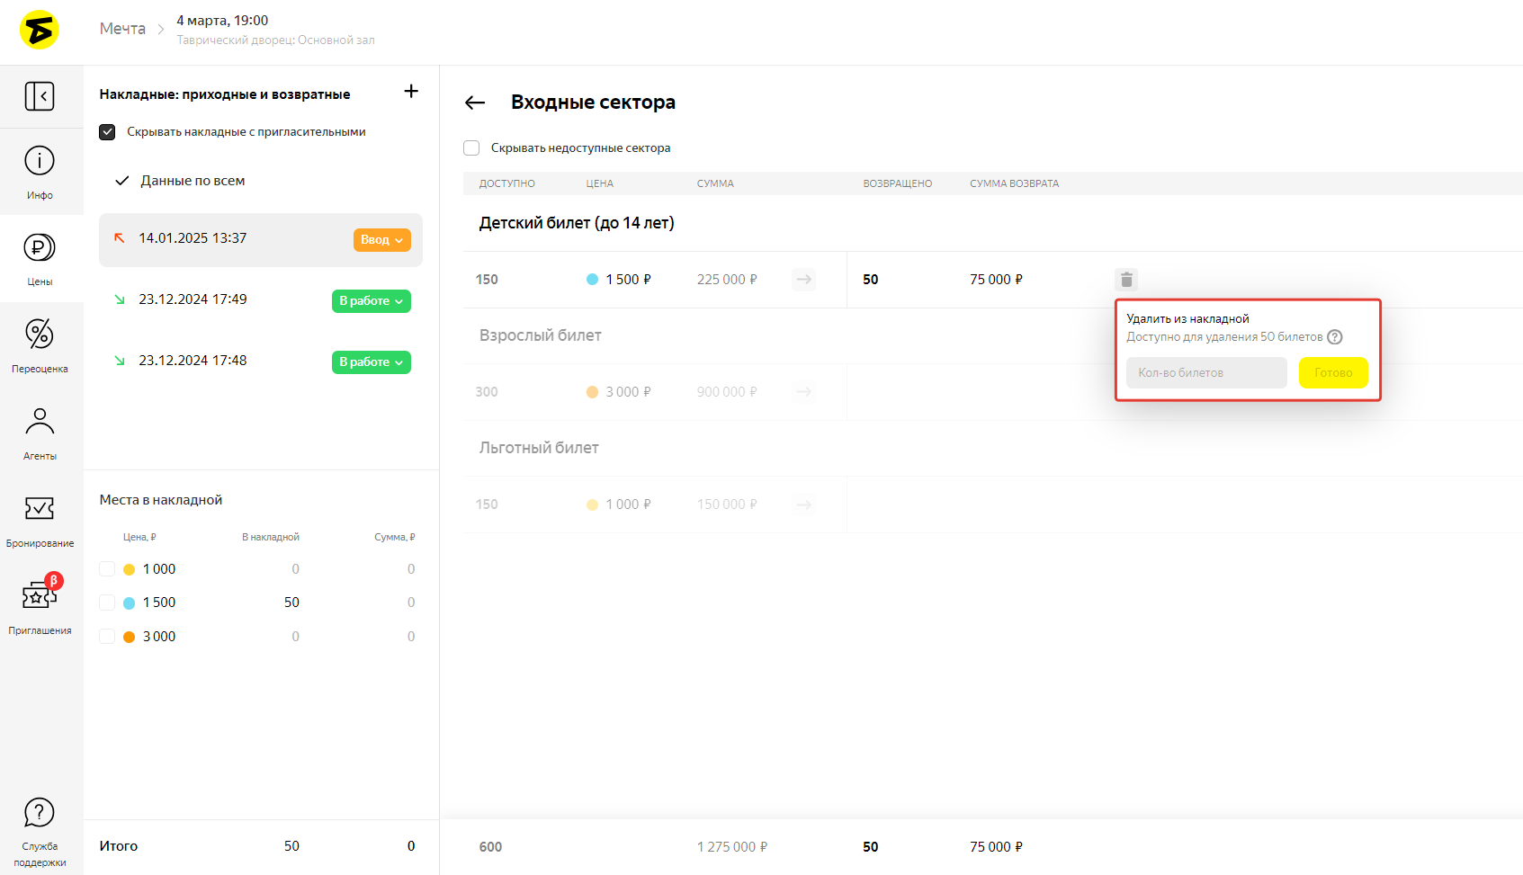
Task: Click back arrow beside Входные сектора
Action: [475, 103]
